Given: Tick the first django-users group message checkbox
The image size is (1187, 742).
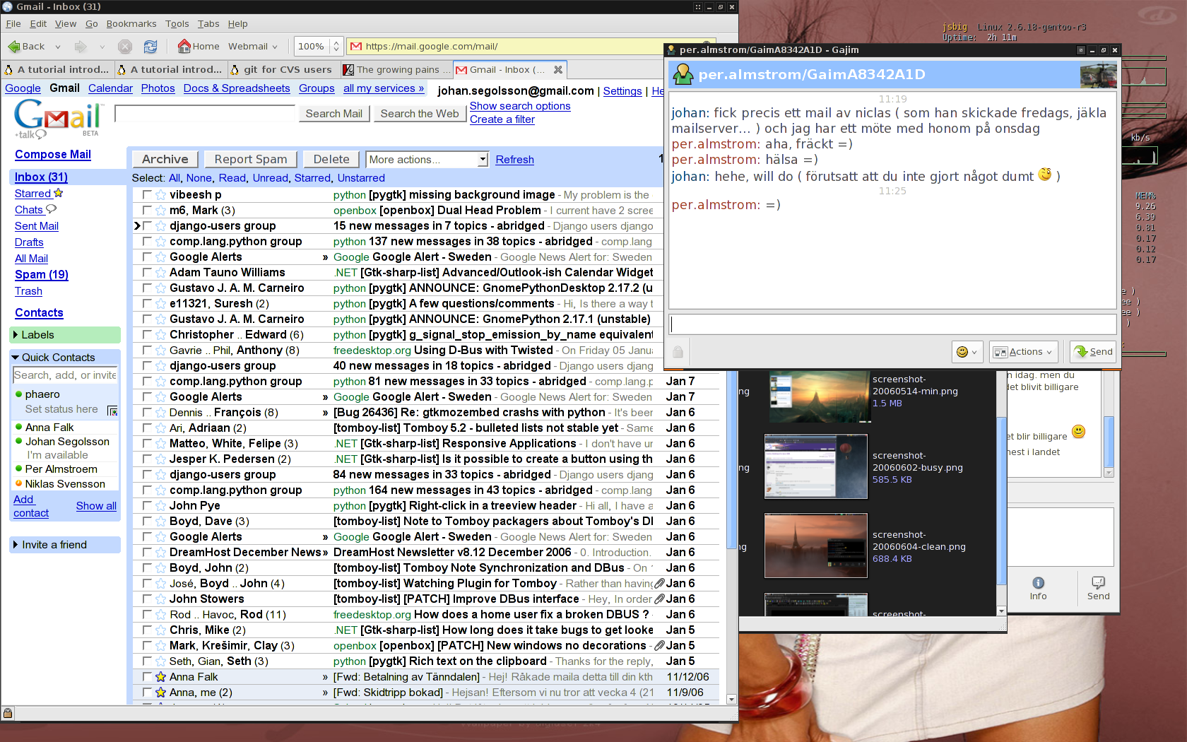Looking at the screenshot, I should click(x=147, y=226).
